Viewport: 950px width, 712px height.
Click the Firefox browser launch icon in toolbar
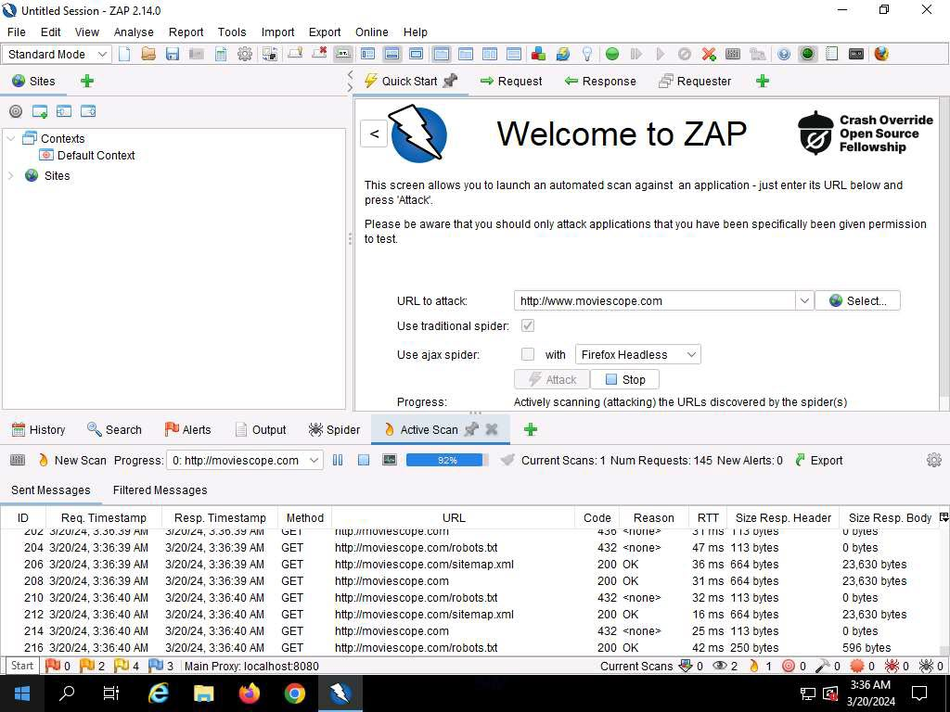coord(881,54)
